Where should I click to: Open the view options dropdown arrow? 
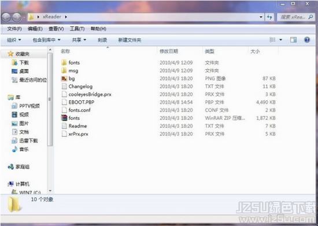coord(280,40)
